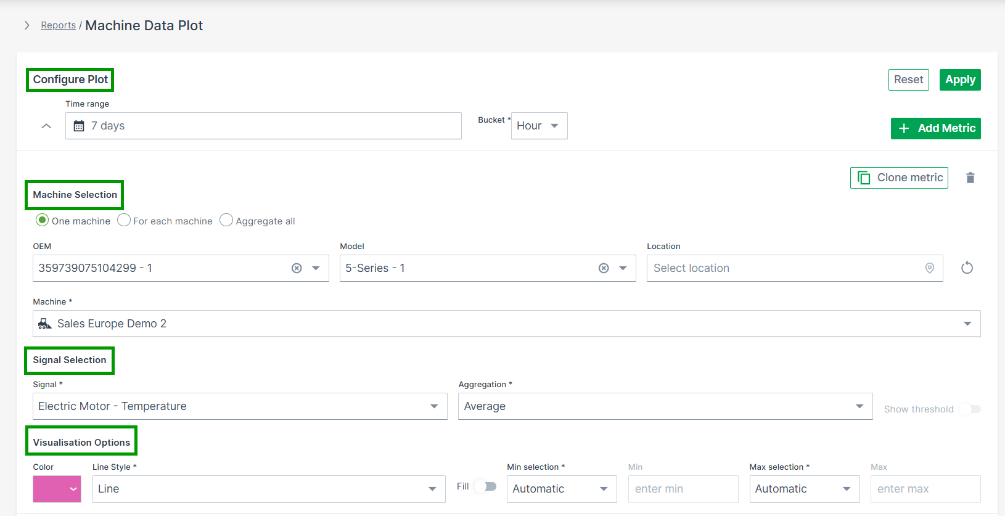Clear the OEM field with X icon

(297, 268)
